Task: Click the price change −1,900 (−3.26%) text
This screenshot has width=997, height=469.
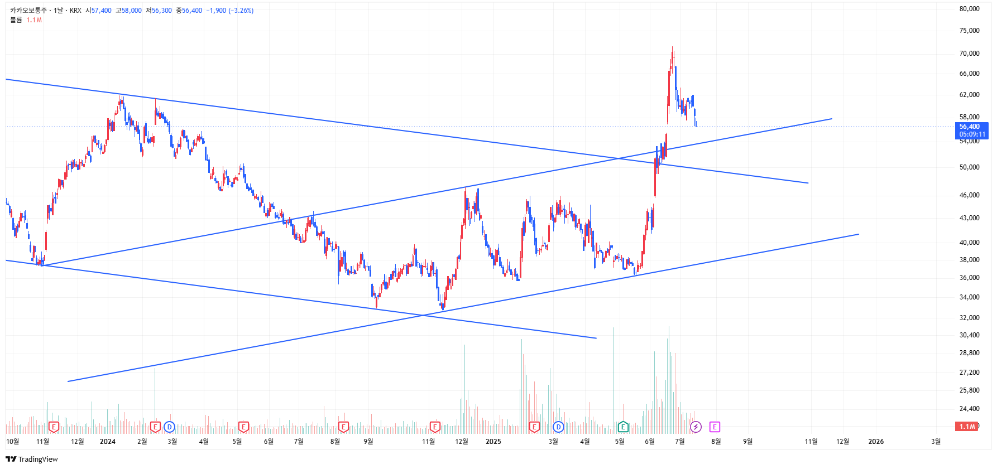Action: point(230,11)
